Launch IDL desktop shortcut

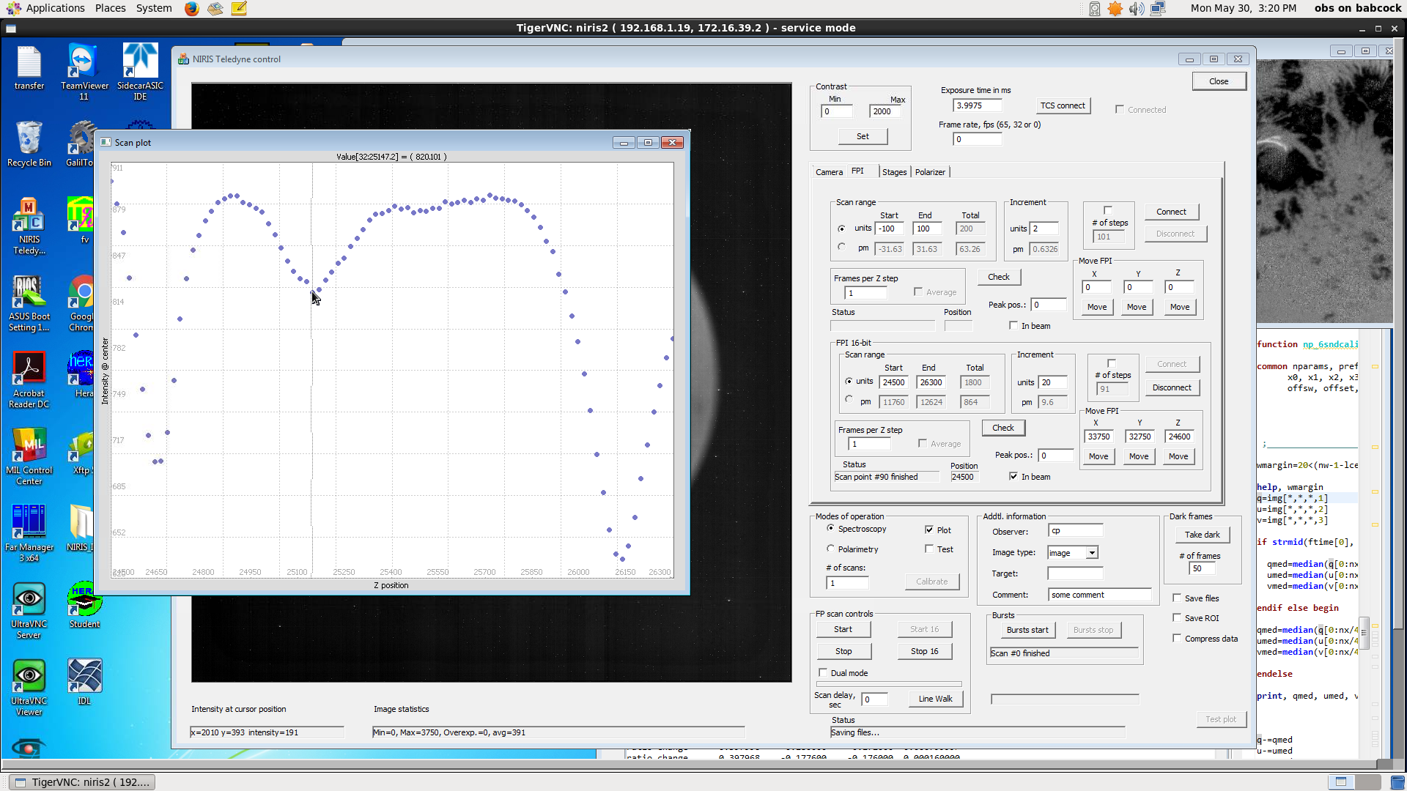point(84,682)
